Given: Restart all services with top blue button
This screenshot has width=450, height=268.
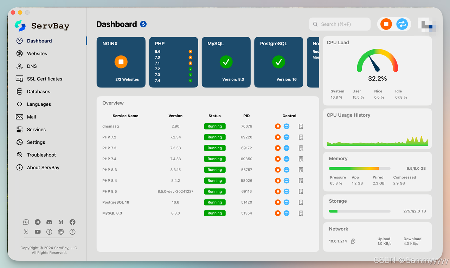Looking at the screenshot, I should point(402,24).
